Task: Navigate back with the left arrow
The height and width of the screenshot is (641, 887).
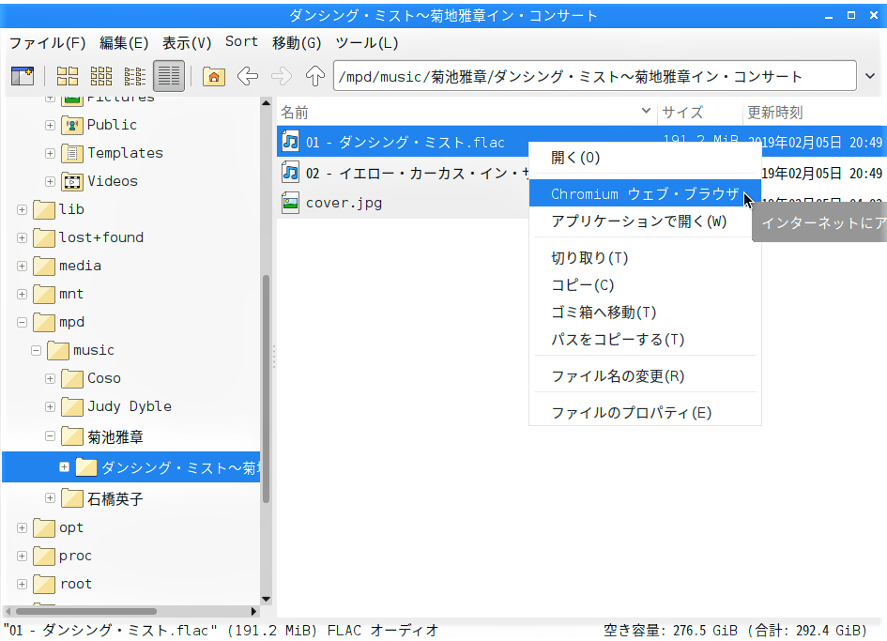Action: tap(248, 77)
